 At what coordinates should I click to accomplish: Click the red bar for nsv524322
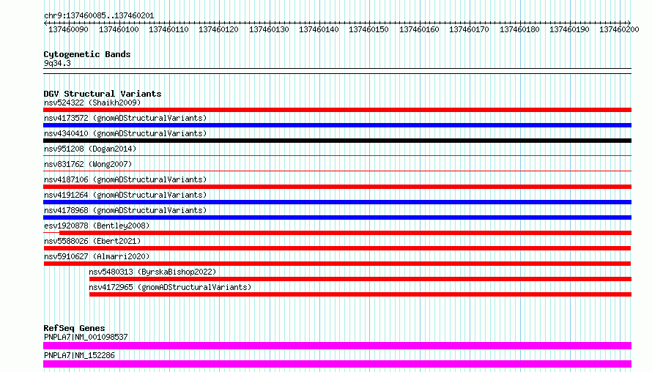coord(337,110)
